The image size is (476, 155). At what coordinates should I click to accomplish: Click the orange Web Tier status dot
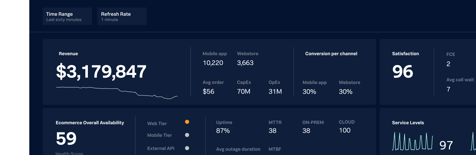(187, 122)
